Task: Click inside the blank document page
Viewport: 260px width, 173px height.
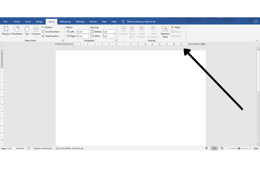Action: (130, 98)
